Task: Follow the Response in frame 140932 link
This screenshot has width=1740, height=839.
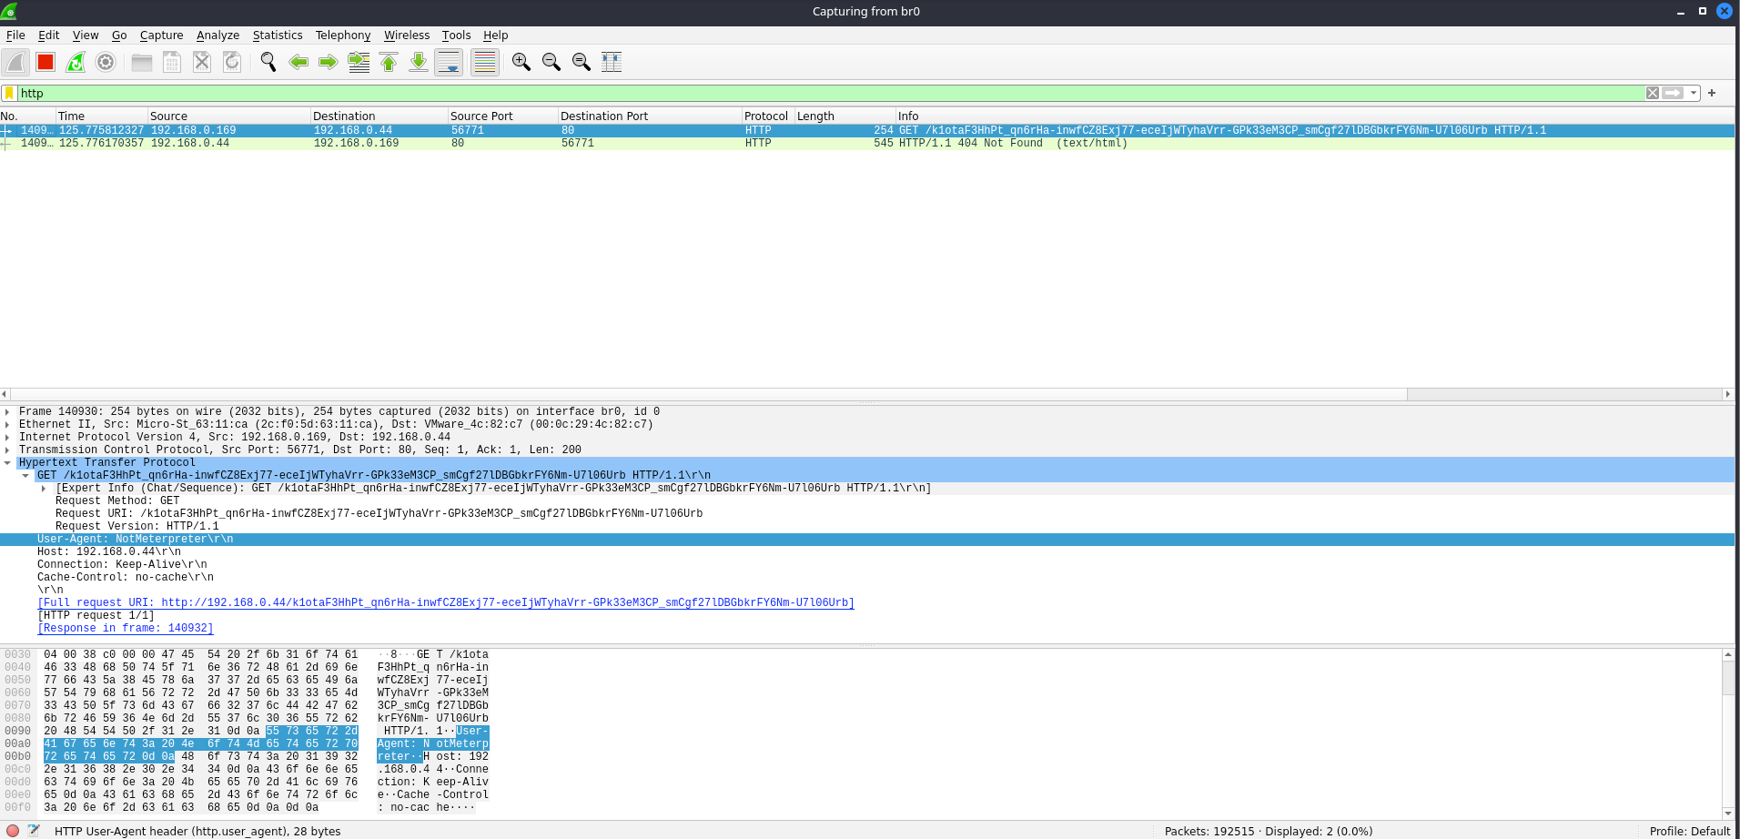Action: 126,629
